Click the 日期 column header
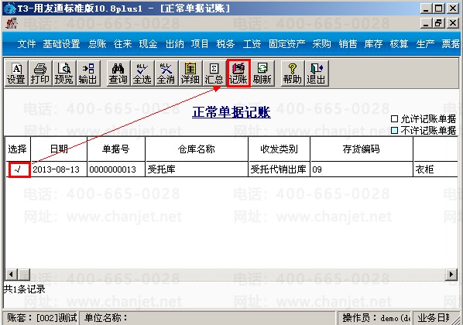Image resolution: width=463 pixels, height=325 pixels. point(59,149)
